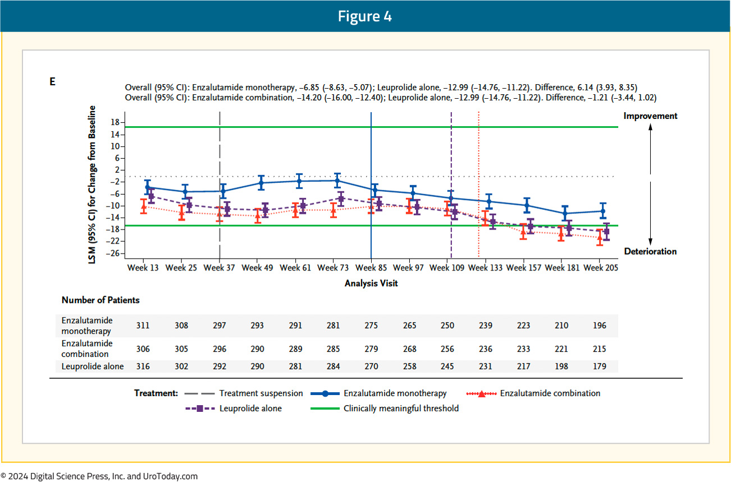
Task: Click the Week 49 axis label
Action: pos(257,268)
